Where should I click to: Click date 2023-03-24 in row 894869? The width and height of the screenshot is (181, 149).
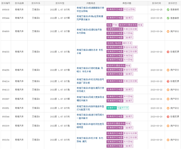point(156,31)
